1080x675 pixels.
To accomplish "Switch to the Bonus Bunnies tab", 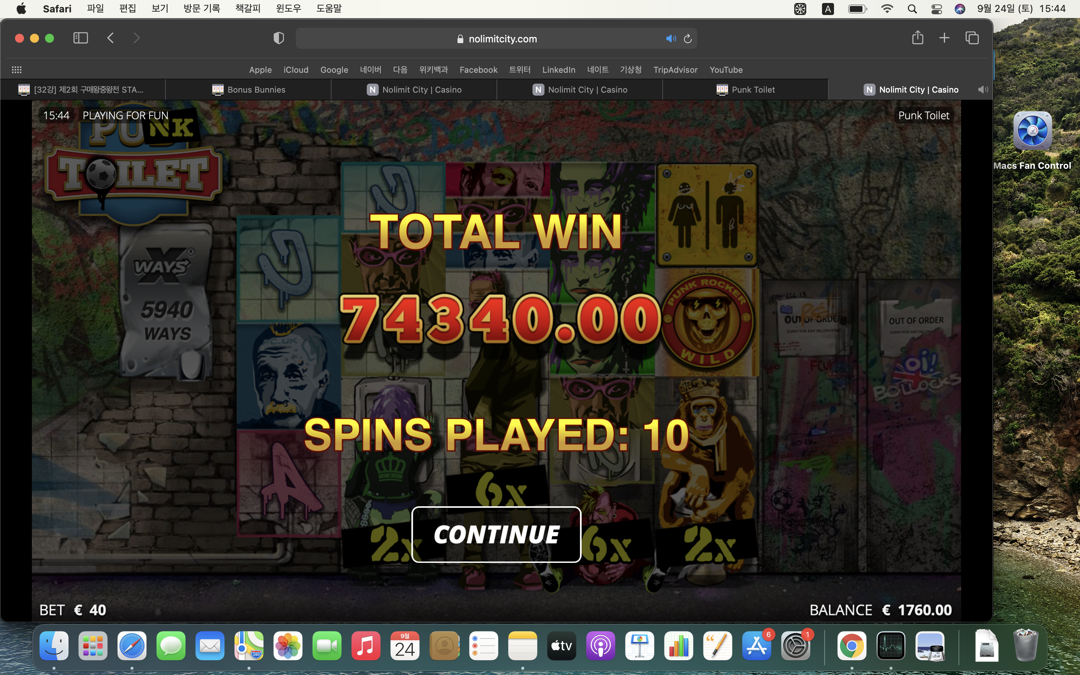I will 249,90.
